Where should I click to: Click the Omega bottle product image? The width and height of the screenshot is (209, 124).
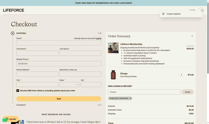pyautogui.click(x=113, y=75)
